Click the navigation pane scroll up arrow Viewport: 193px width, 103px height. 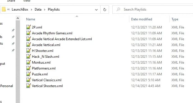tap(18, 18)
